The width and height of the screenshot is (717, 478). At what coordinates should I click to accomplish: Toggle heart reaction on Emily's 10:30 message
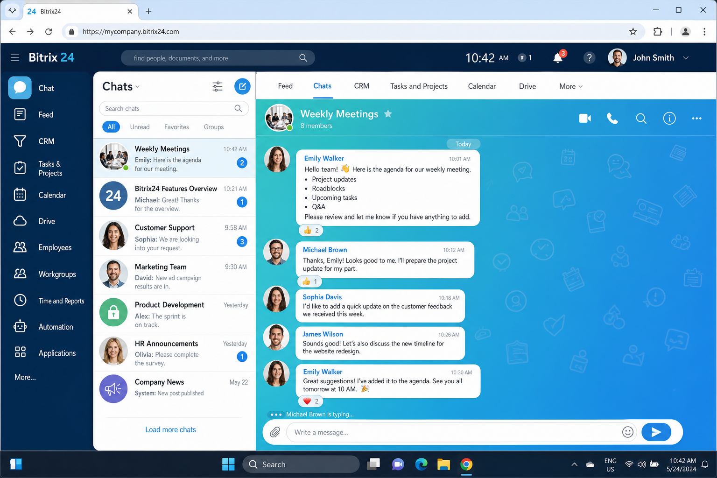311,401
